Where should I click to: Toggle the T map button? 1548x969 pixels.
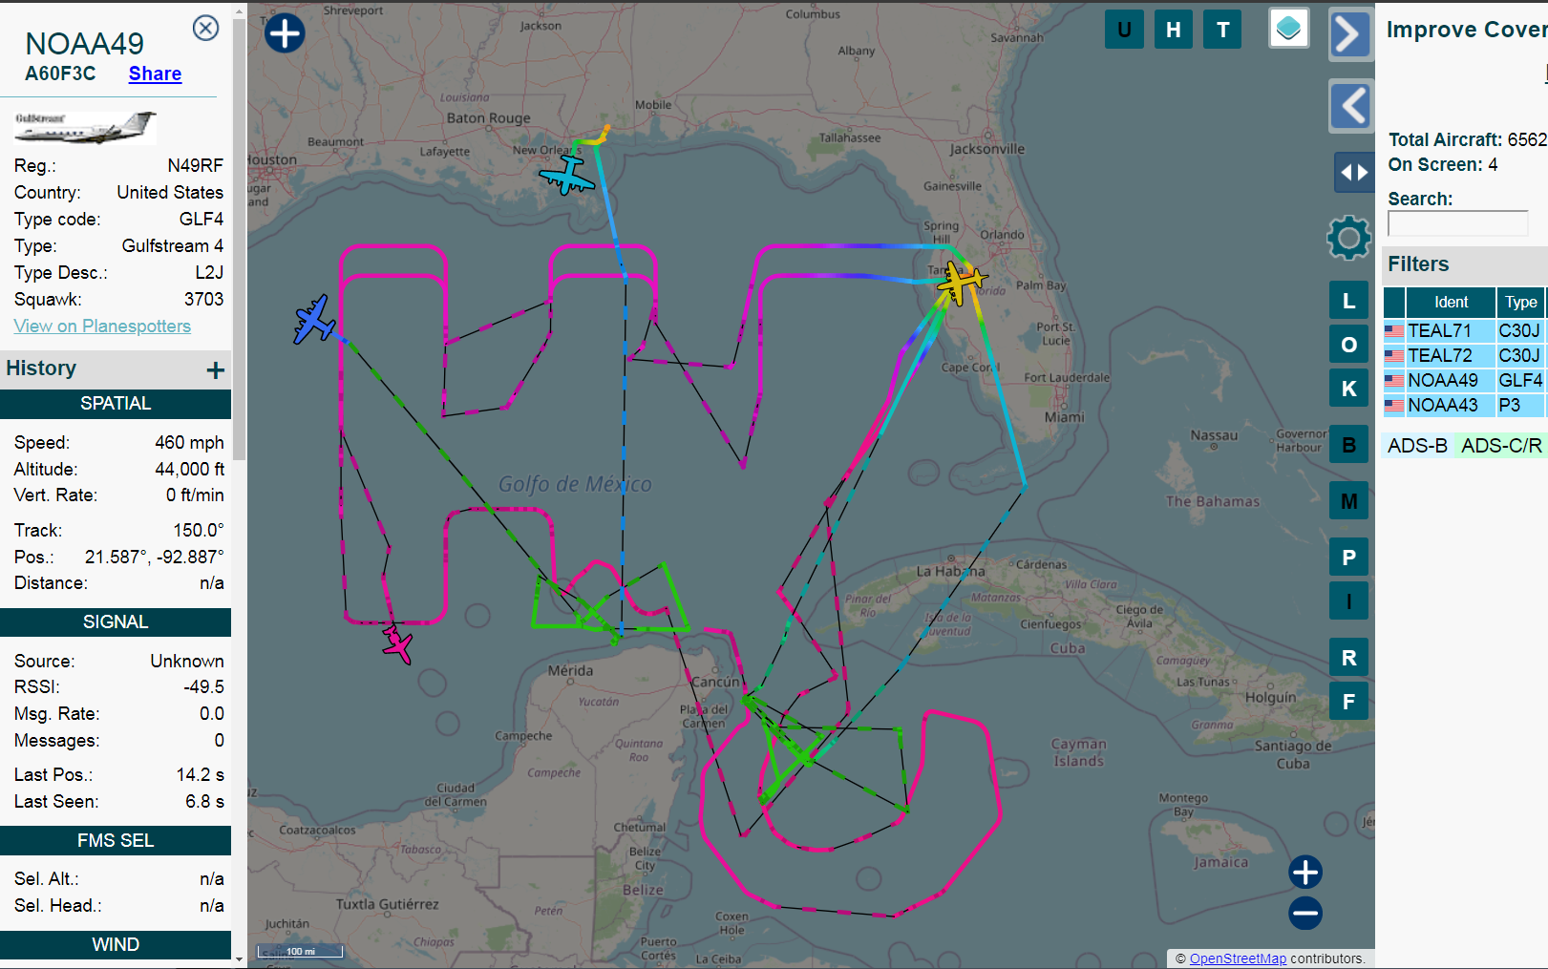[x=1222, y=30]
